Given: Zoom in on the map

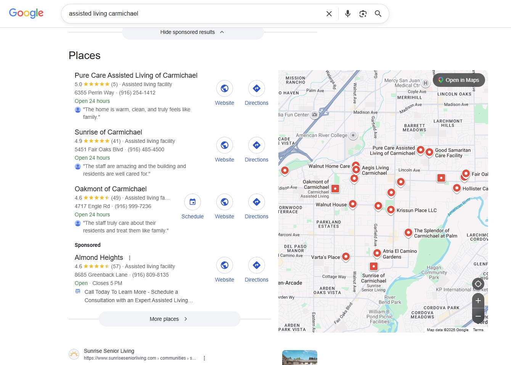Looking at the screenshot, I should click(x=478, y=301).
